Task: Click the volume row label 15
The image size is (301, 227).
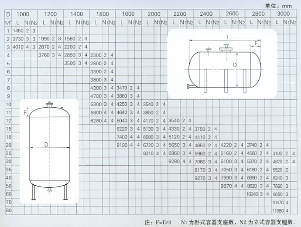Action: tap(9, 129)
